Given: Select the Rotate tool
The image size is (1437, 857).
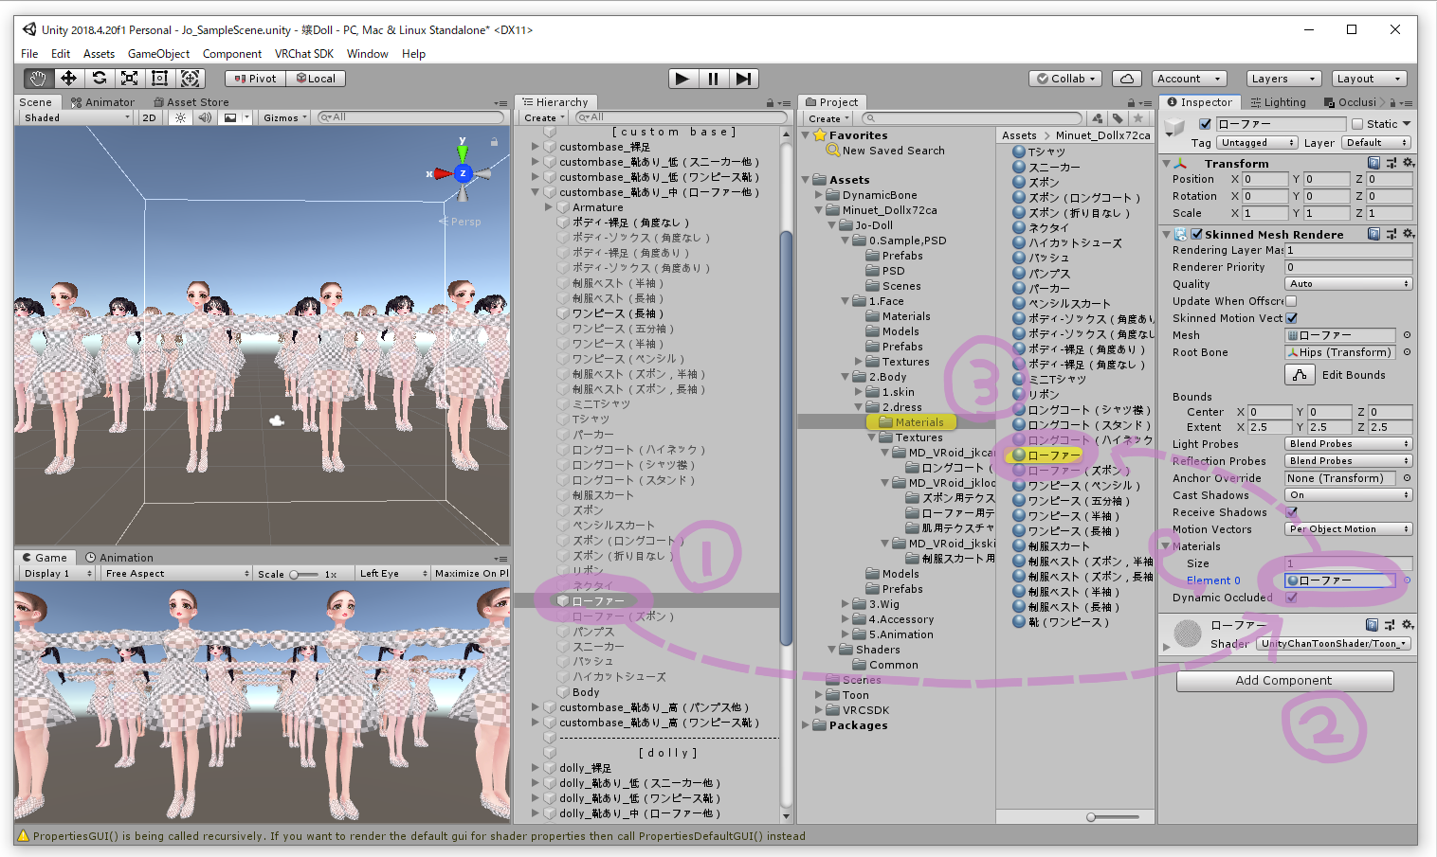Looking at the screenshot, I should (99, 79).
